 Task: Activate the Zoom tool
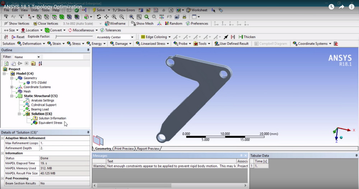click(x=114, y=17)
